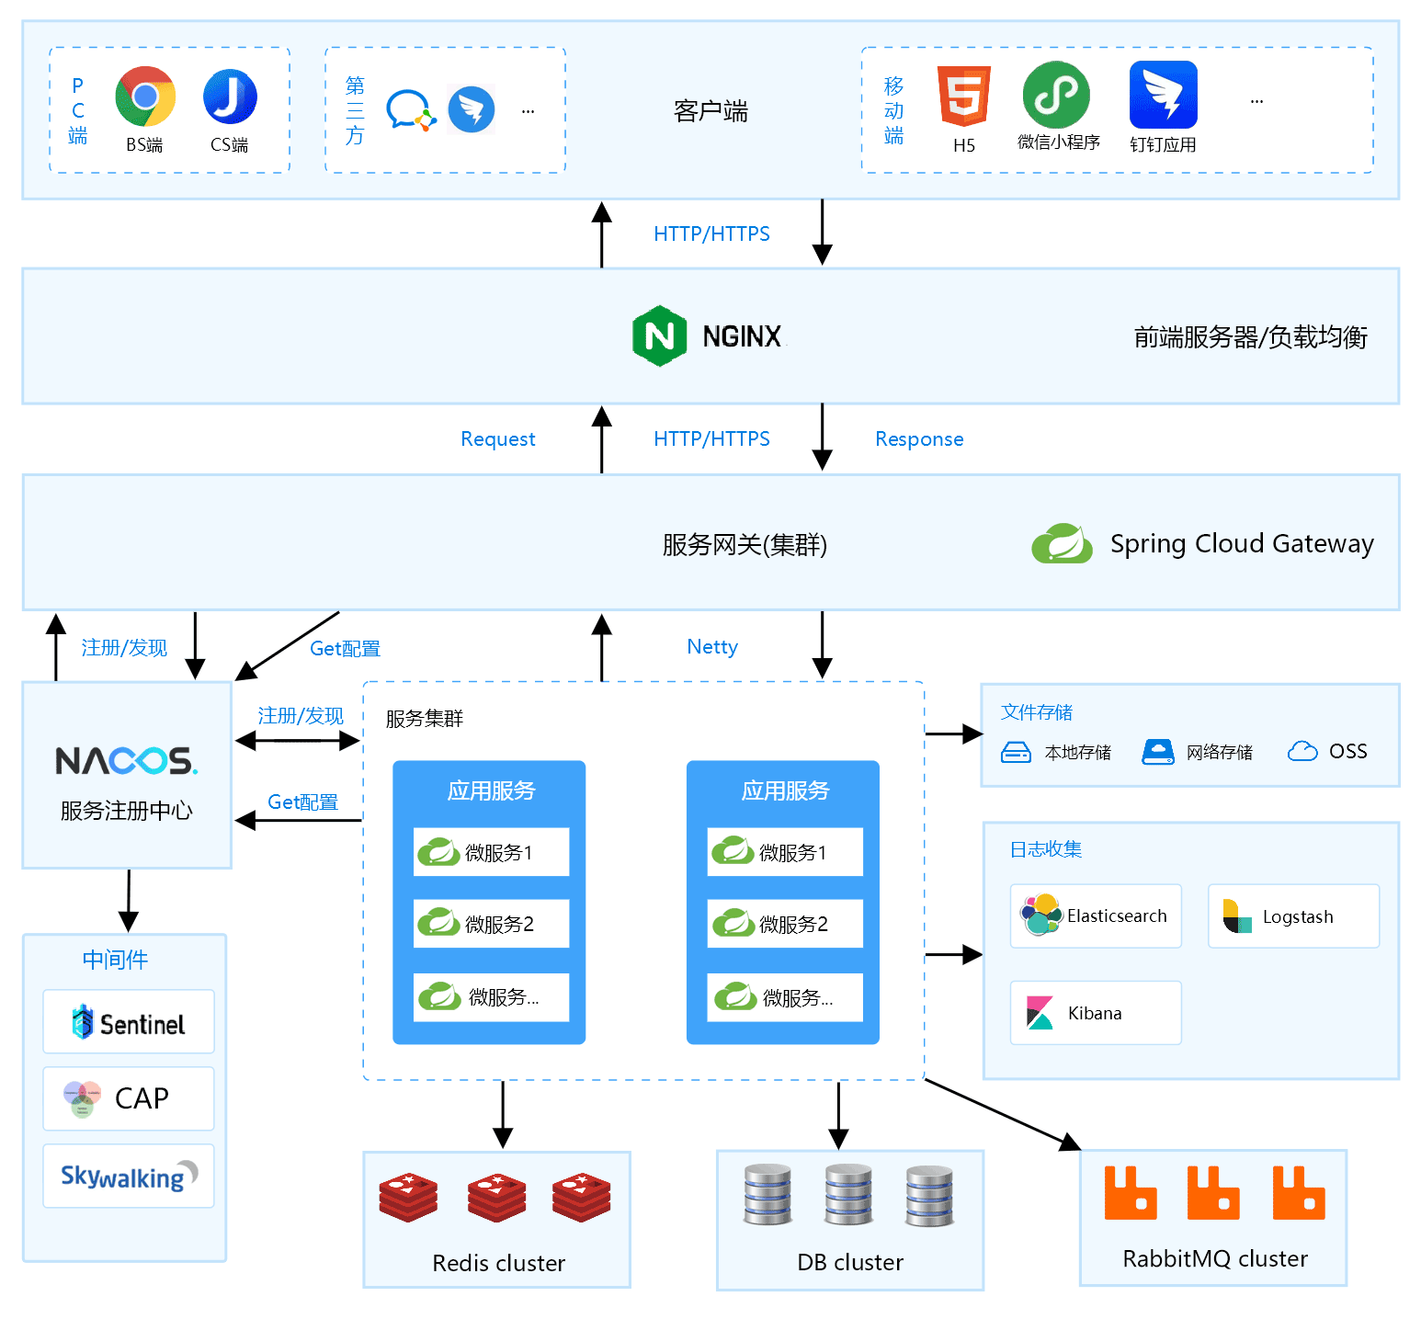Click 微服务... in the left 应用服务 box
1421x1319 pixels.
point(492,997)
